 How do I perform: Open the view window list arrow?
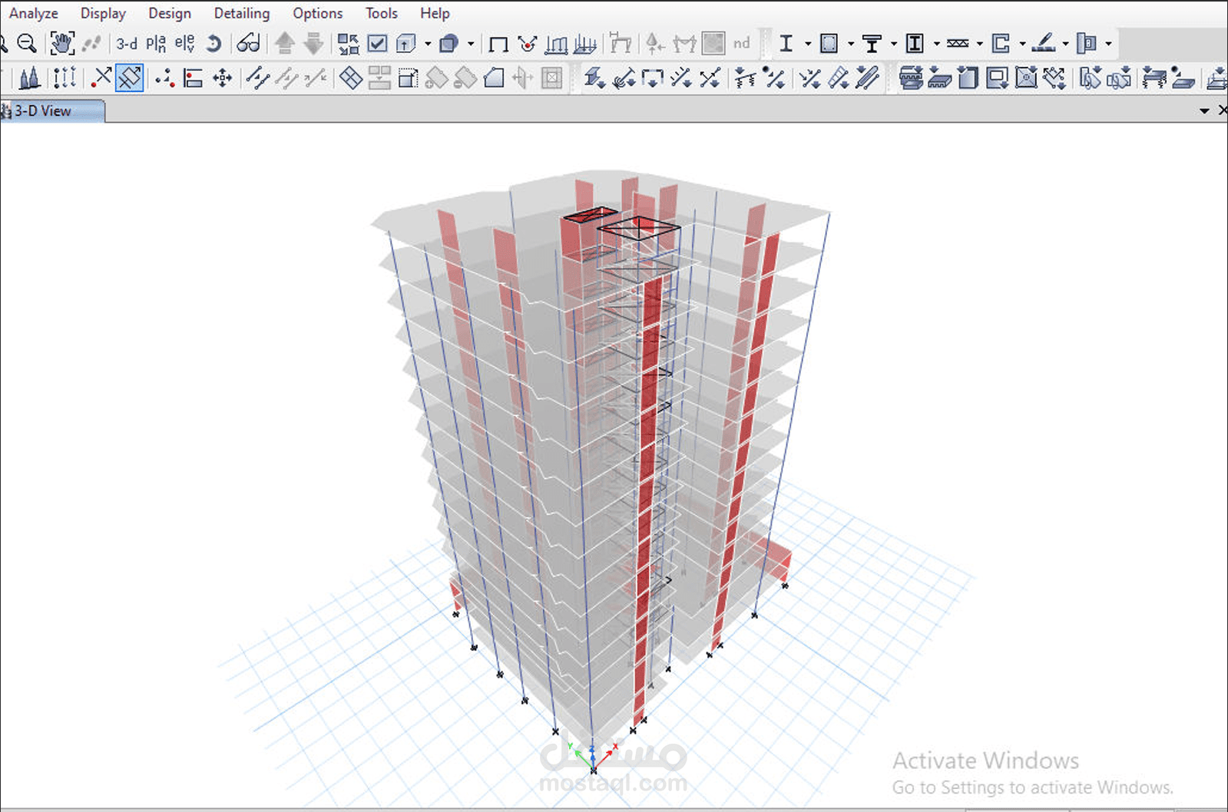[1204, 111]
